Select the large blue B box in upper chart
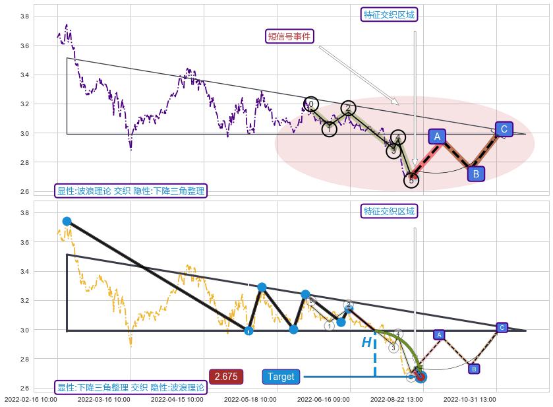The height and width of the screenshot is (407, 553). point(476,173)
